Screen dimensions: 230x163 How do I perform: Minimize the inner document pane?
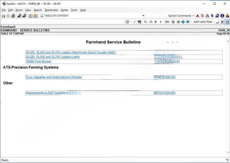[217, 22]
